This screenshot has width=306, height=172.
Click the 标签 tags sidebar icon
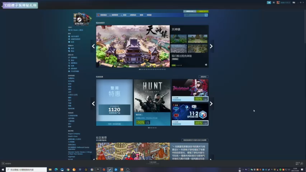[69, 42]
